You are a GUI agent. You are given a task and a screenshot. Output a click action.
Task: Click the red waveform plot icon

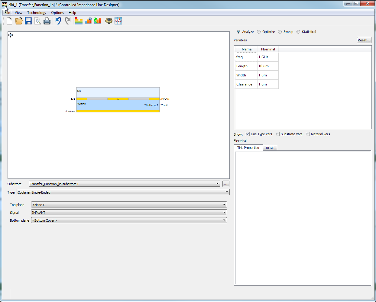click(118, 21)
